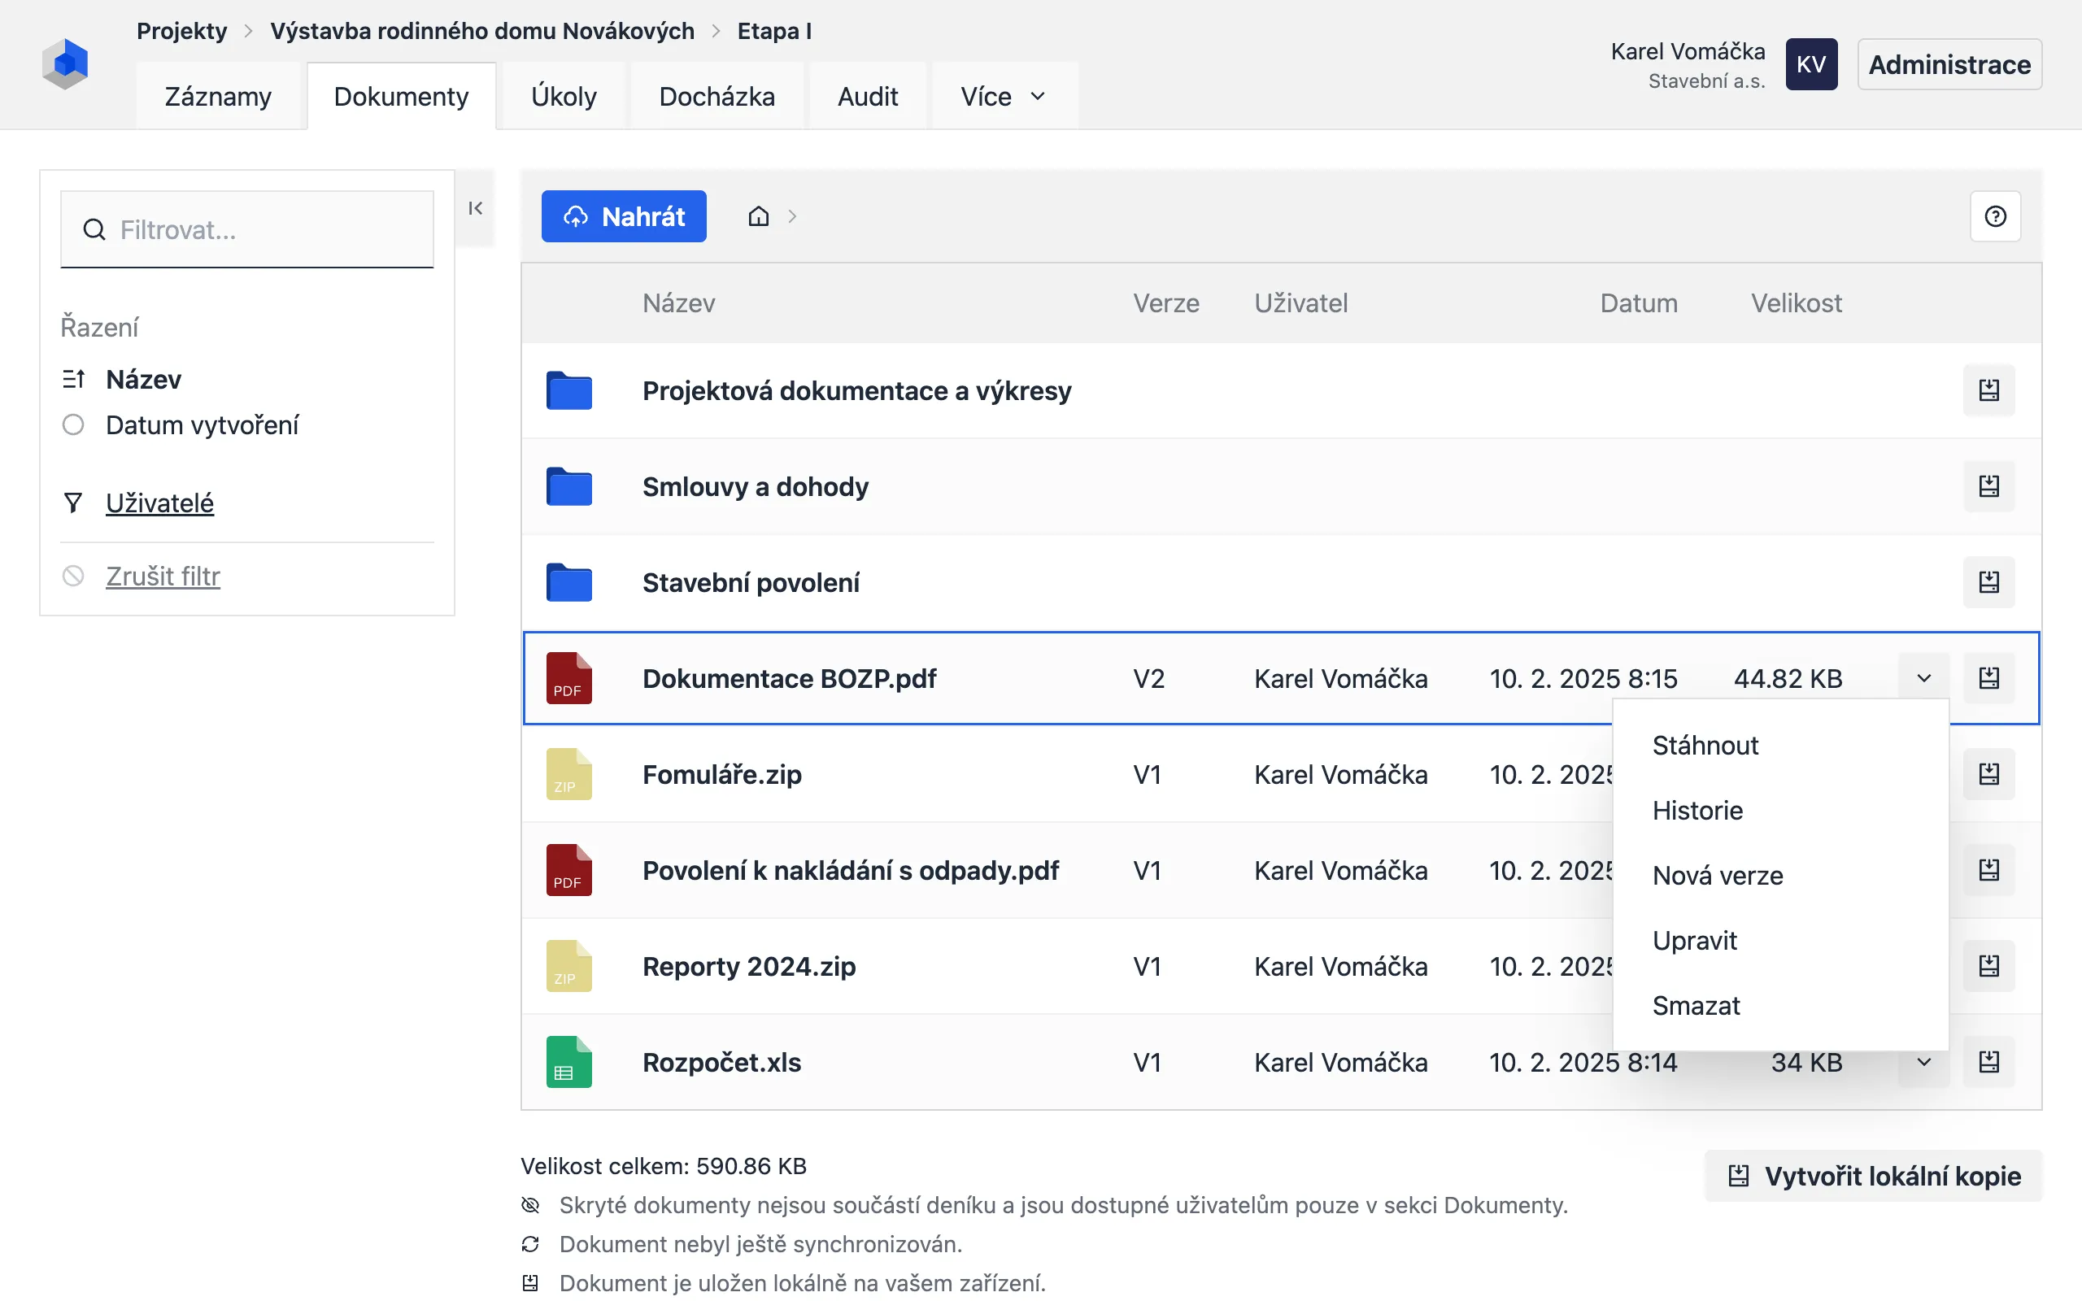Choose Historie from context menu
2082x1301 pixels.
point(1780,811)
